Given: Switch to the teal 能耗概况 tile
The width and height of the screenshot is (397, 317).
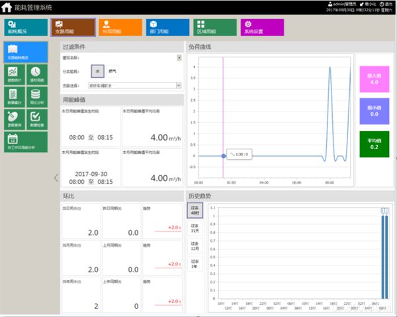Looking at the screenshot, I should click(26, 27).
